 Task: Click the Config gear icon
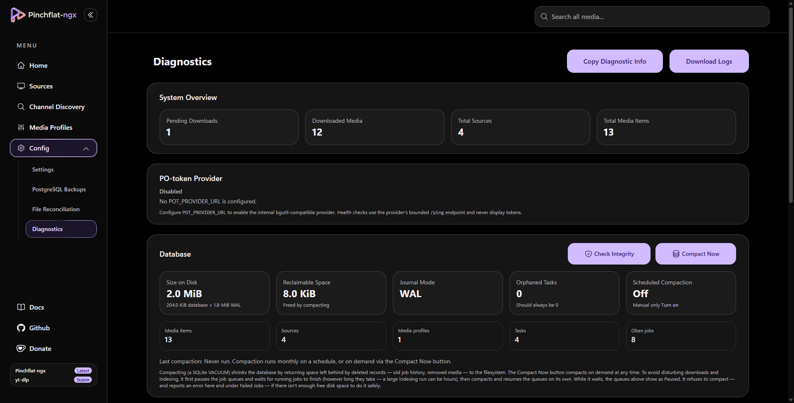(x=21, y=148)
